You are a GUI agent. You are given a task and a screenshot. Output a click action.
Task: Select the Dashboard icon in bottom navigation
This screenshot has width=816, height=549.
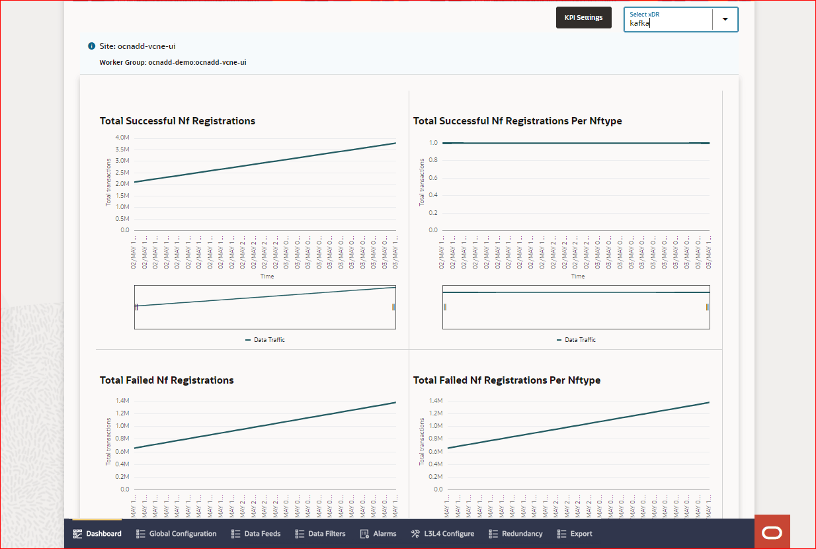pyautogui.click(x=77, y=533)
